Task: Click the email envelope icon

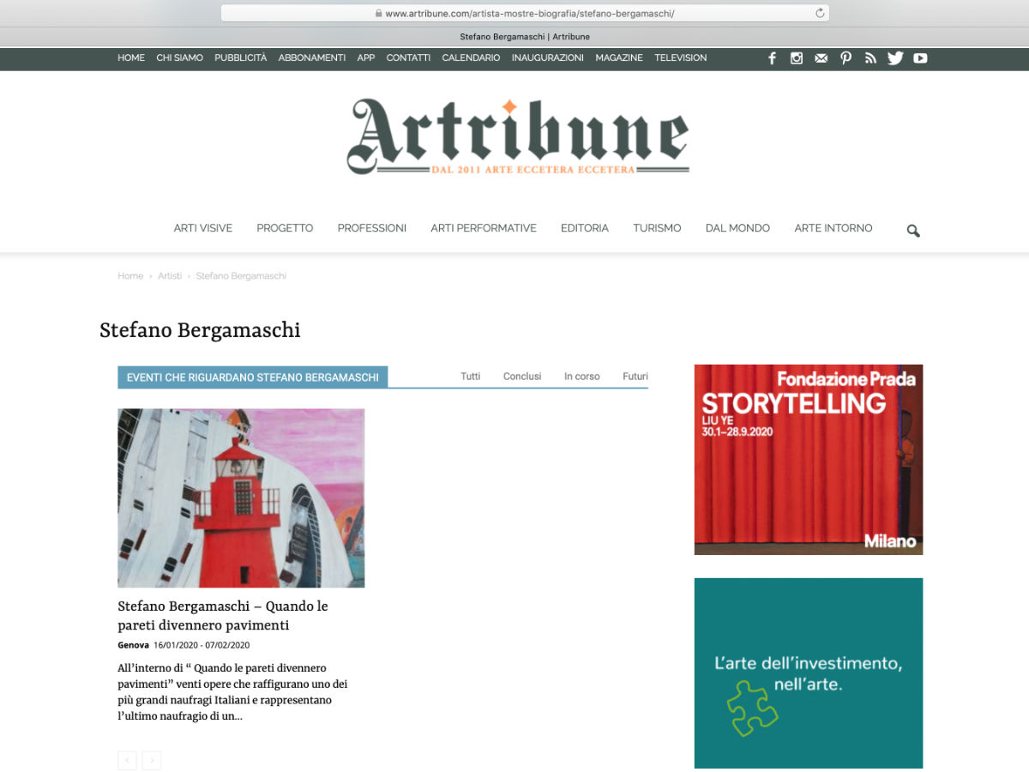Action: click(821, 58)
